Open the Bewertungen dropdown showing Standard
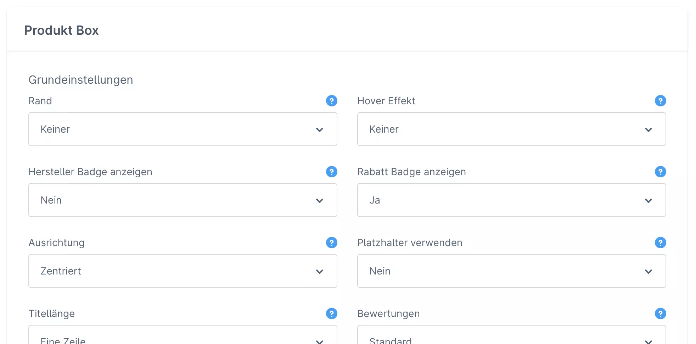696x344 pixels. tap(511, 337)
